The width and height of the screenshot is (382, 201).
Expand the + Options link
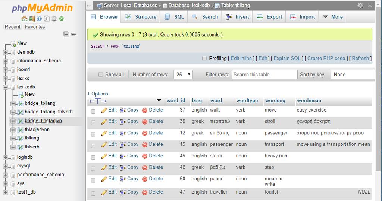(x=97, y=94)
